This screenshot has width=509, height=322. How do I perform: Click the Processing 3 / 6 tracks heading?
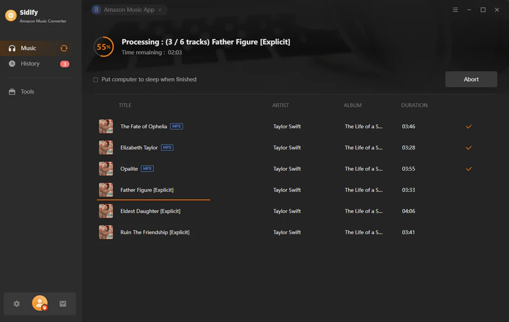pyautogui.click(x=206, y=42)
